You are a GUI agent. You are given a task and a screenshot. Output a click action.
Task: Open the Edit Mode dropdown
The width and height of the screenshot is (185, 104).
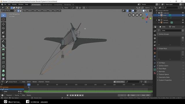(x=8, y=11)
